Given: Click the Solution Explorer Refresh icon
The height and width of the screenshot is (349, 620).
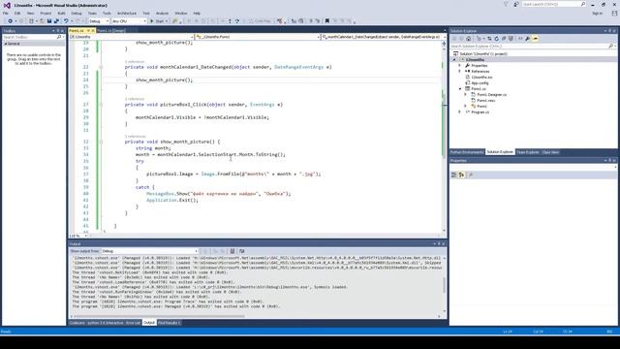Looking at the screenshot, I should pos(497,39).
